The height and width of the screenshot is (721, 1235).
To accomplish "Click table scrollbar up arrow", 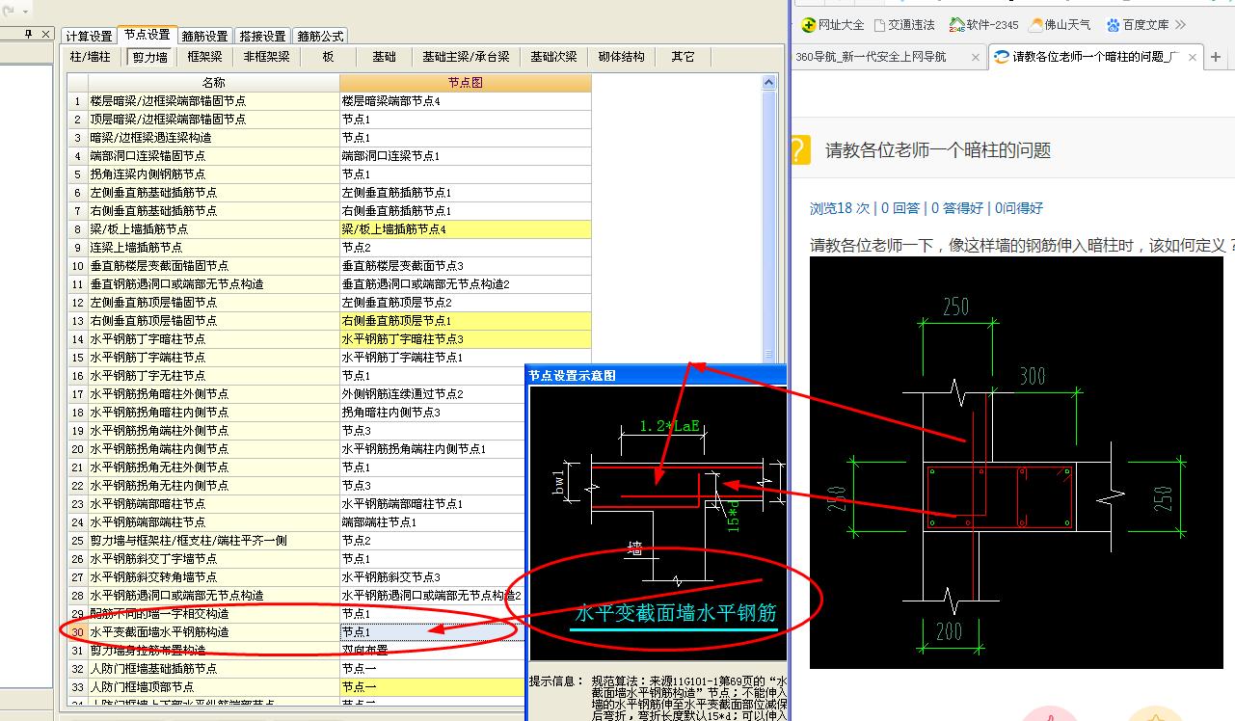I will (769, 83).
